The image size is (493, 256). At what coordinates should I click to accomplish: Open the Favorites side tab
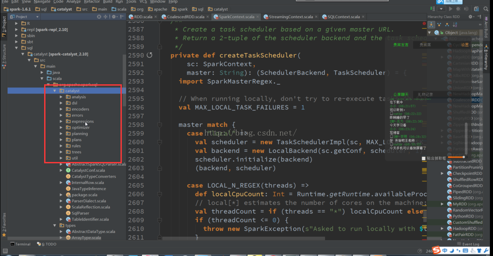point(4,225)
